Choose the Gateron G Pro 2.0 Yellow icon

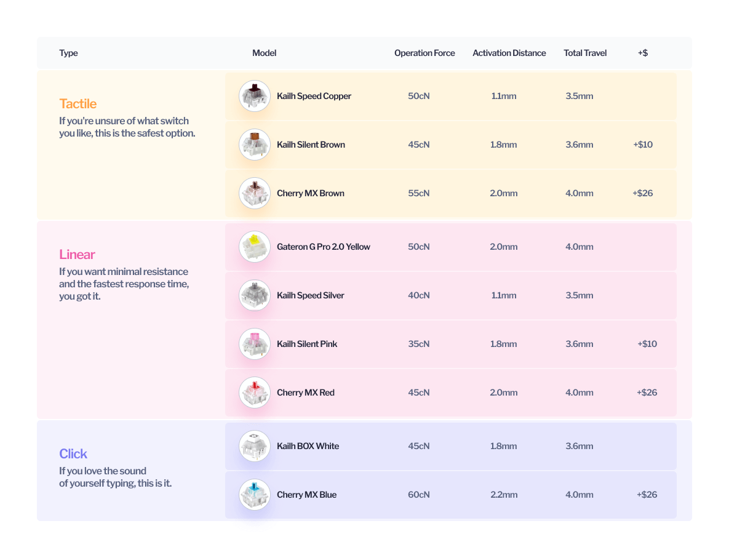pos(255,247)
